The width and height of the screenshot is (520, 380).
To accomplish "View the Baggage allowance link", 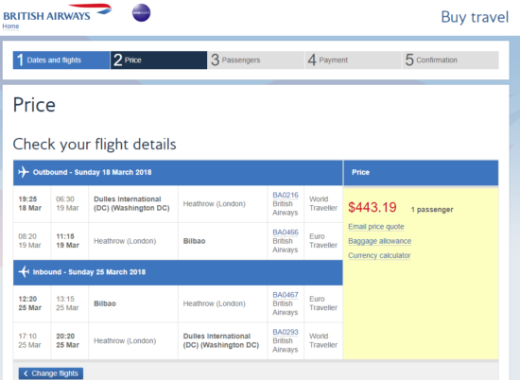I will click(x=380, y=241).
